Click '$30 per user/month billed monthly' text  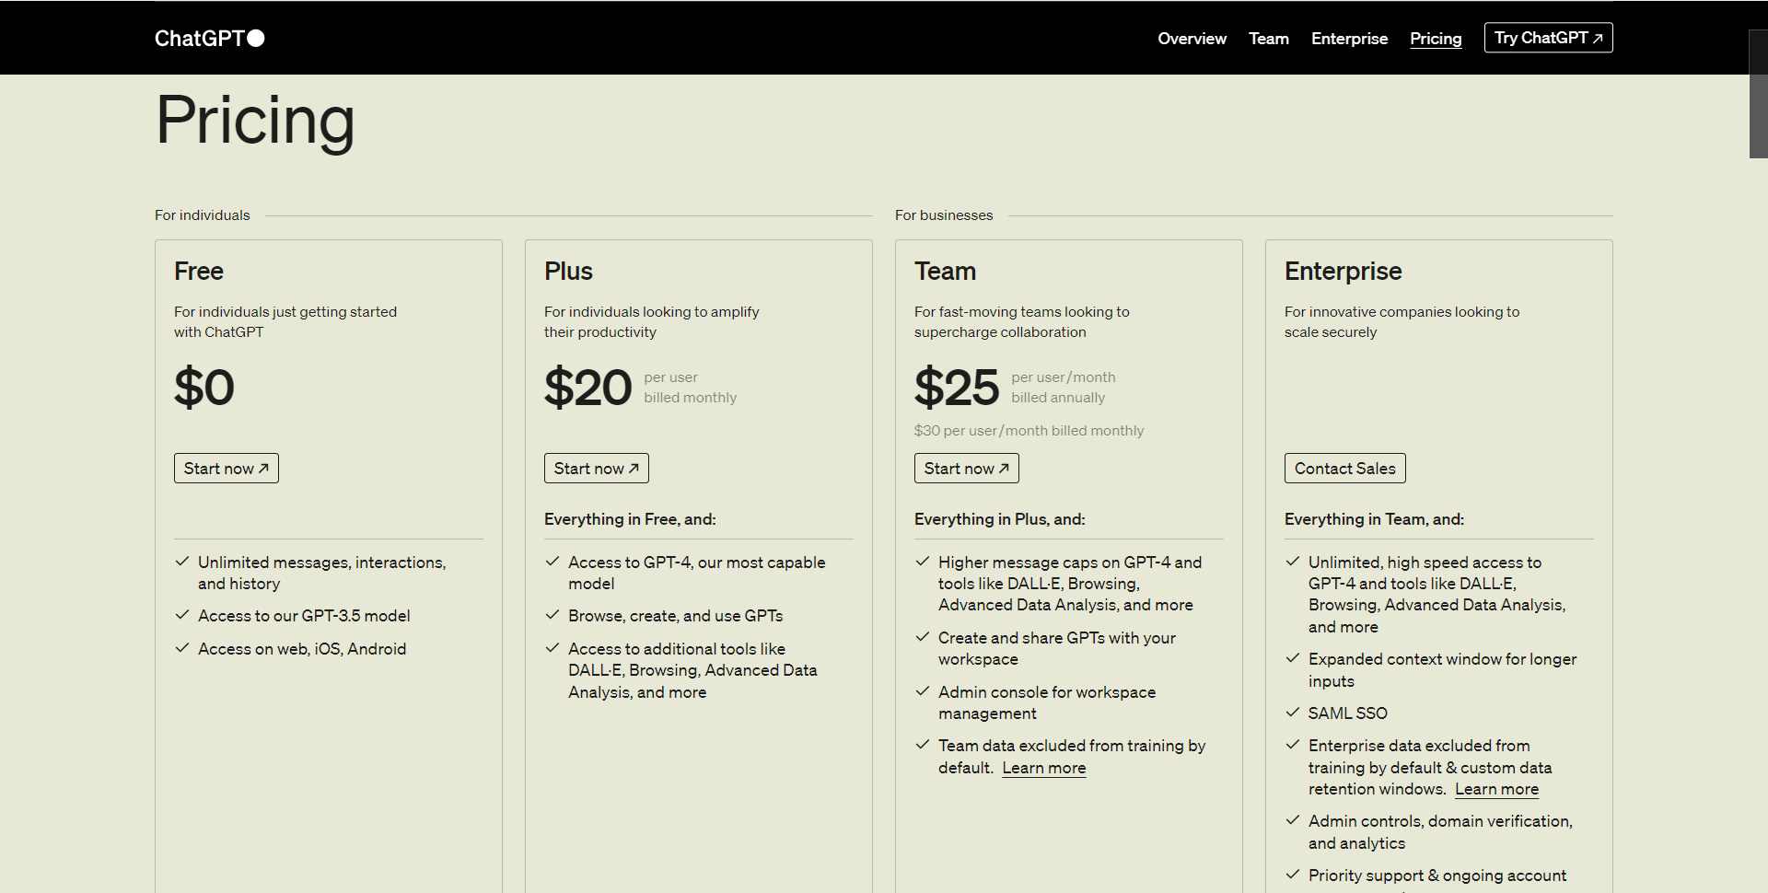click(x=1029, y=431)
